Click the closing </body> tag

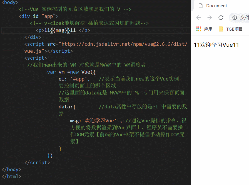coord(11,169)
